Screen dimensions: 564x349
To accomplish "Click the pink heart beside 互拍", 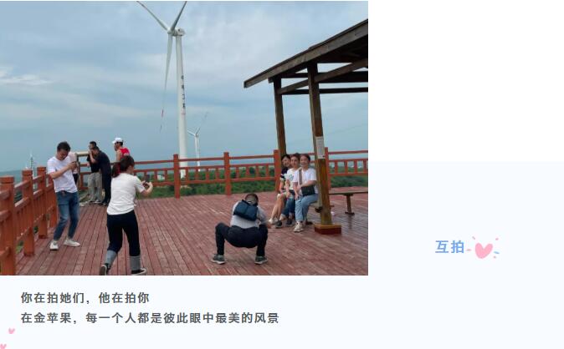I will coord(484,250).
